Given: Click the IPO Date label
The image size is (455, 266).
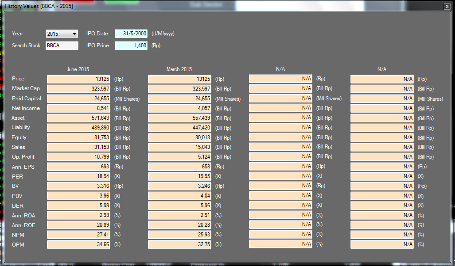Looking at the screenshot, I should (97, 34).
